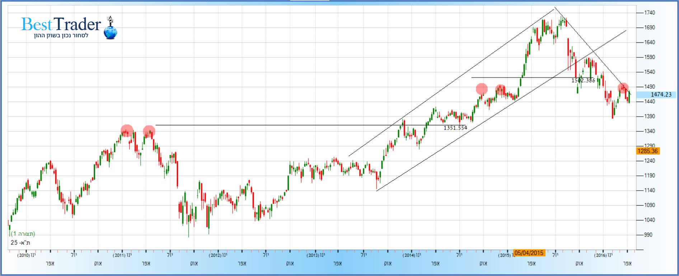The width and height of the screenshot is (679, 276).
Task: Click the red circle marker near August 2014
Action: 482,89
